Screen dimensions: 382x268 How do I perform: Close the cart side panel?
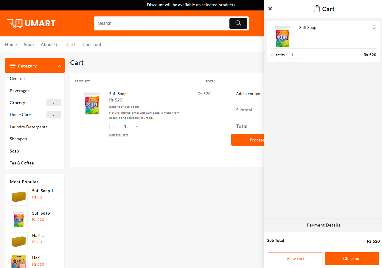pyautogui.click(x=270, y=9)
